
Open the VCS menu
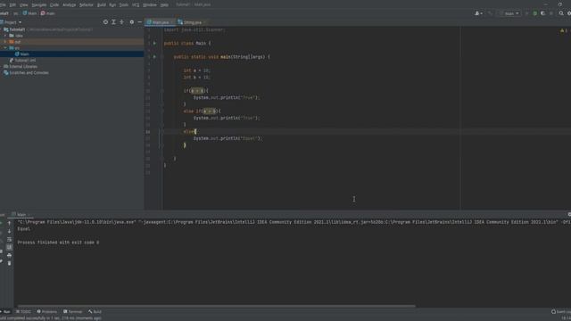click(136, 4)
